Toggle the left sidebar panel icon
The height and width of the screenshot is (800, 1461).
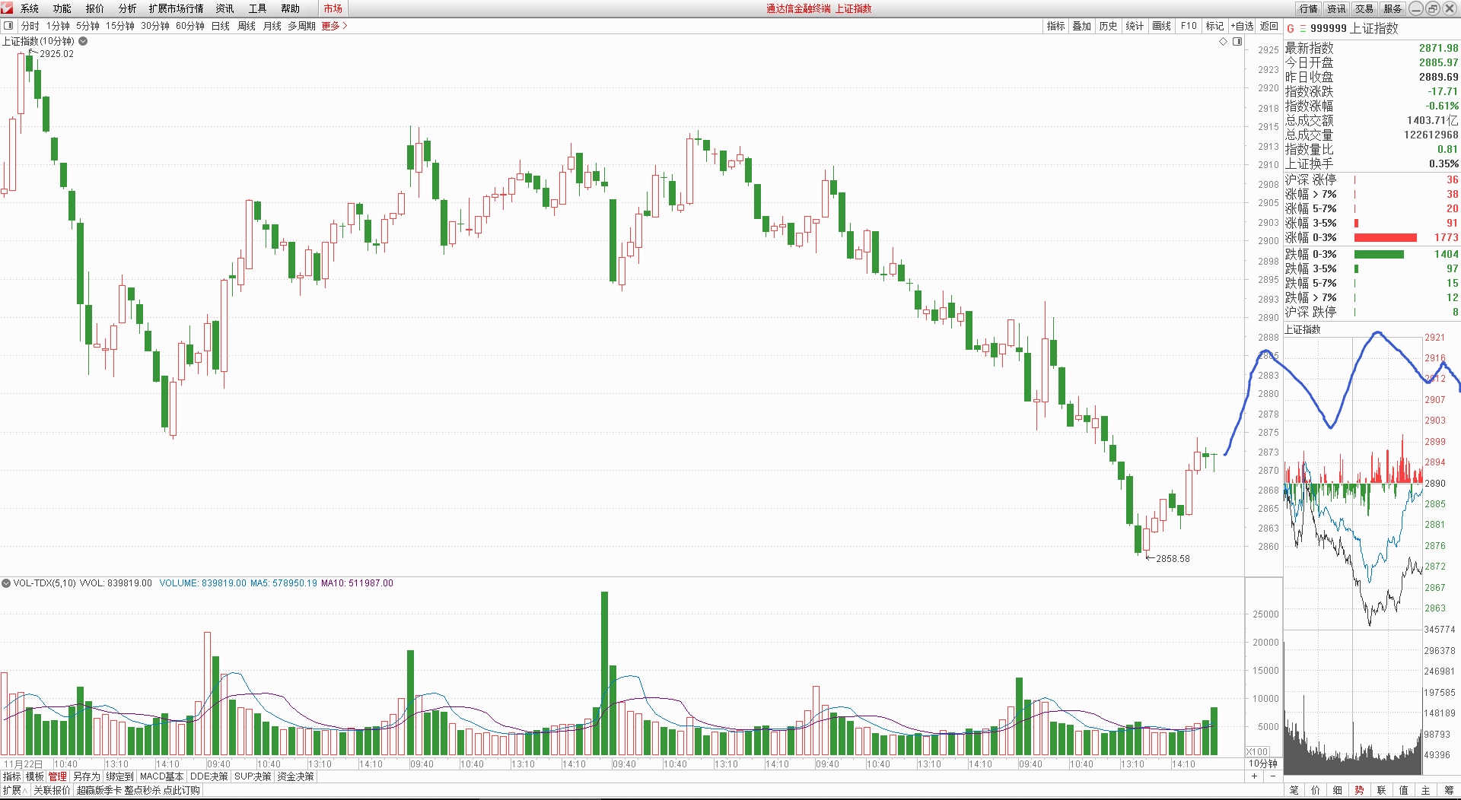[x=8, y=26]
